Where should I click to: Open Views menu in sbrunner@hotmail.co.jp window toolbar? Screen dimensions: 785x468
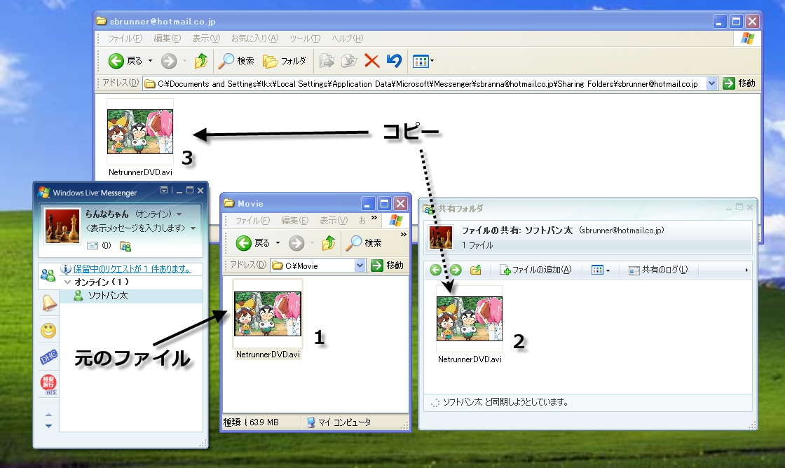tap(423, 61)
